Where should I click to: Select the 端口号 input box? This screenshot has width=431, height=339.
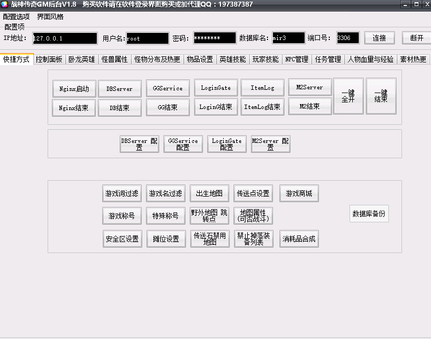point(348,38)
